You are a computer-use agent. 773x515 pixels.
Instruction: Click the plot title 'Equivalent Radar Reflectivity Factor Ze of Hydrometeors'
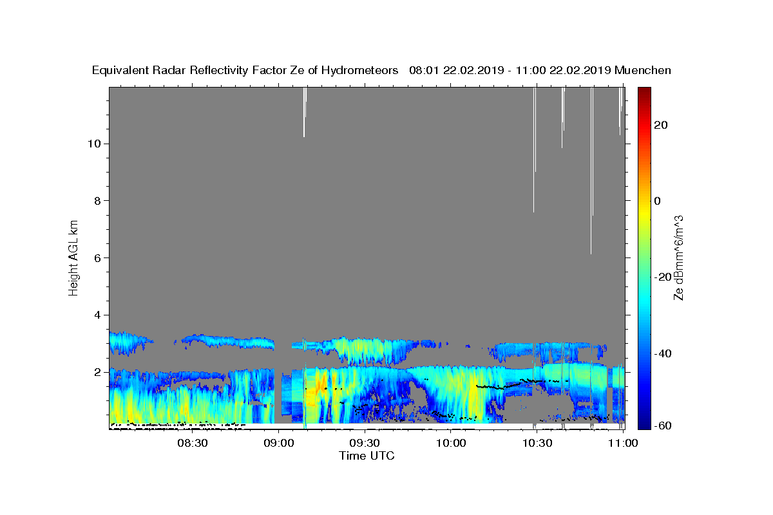(x=245, y=71)
